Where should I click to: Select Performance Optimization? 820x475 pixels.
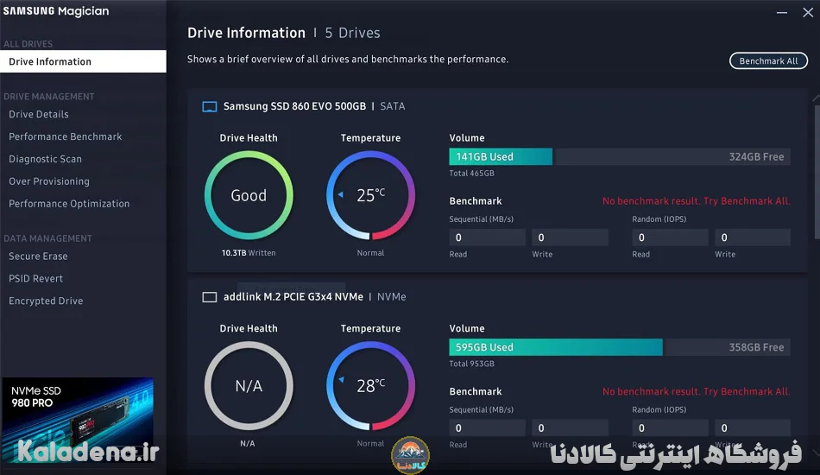pos(69,204)
